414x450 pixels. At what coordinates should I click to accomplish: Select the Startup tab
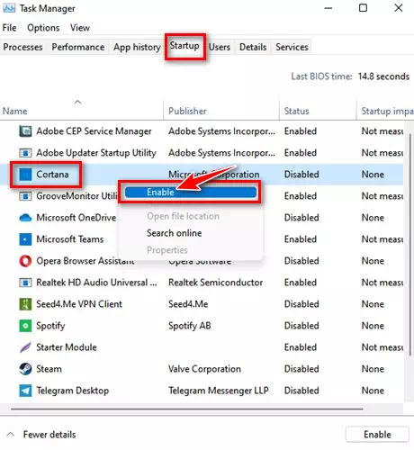(x=184, y=46)
